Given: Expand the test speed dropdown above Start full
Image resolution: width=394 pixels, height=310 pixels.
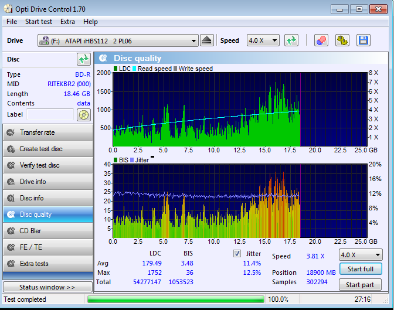Looking at the screenshot, I should (378, 255).
